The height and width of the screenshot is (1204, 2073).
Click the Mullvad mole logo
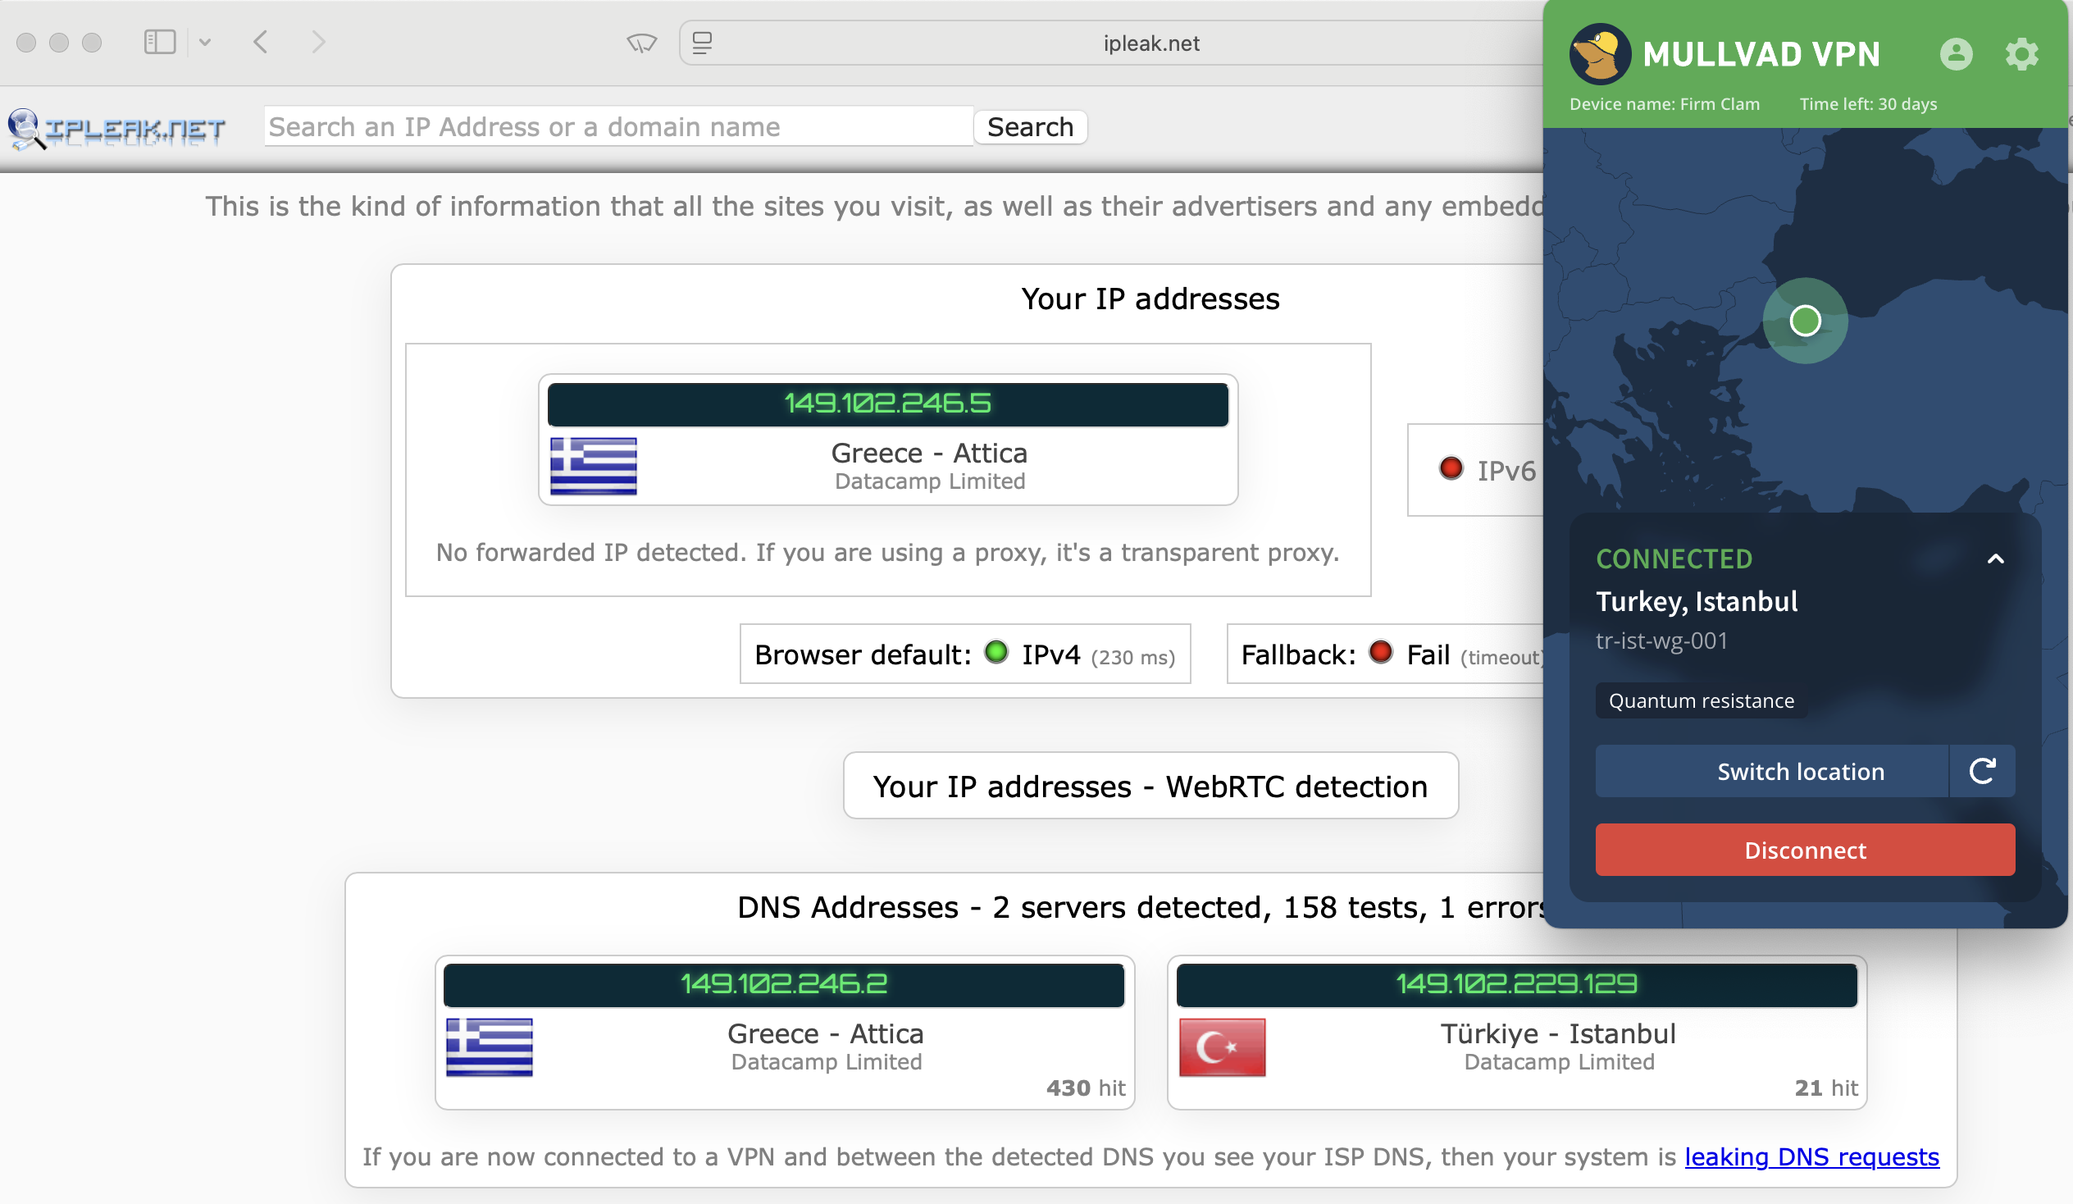pos(1599,54)
